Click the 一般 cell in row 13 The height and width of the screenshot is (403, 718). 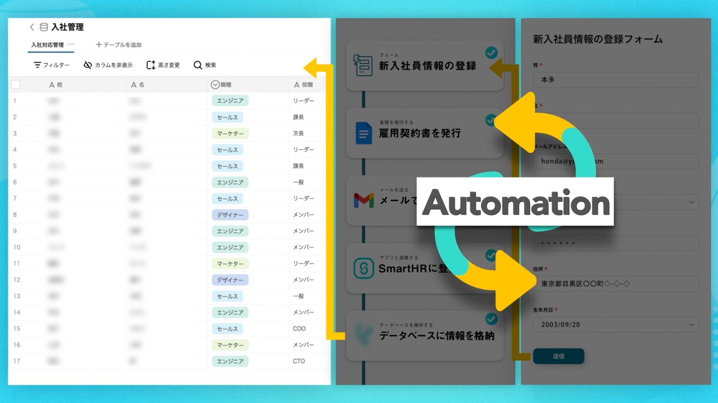pos(298,296)
